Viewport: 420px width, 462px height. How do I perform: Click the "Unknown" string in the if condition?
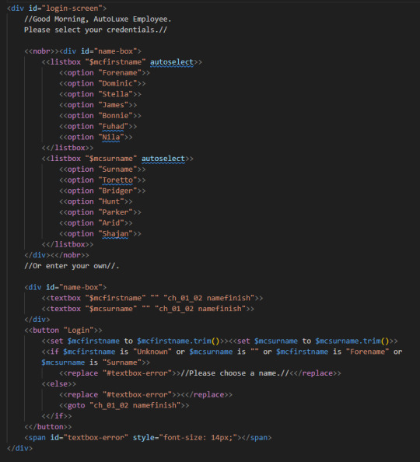point(152,352)
